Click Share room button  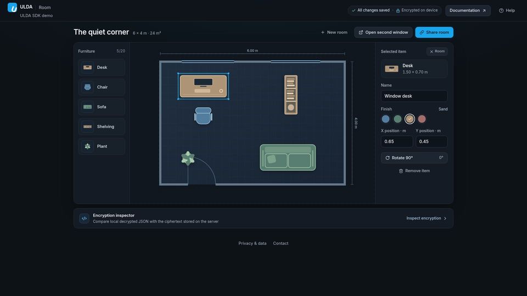[434, 32]
